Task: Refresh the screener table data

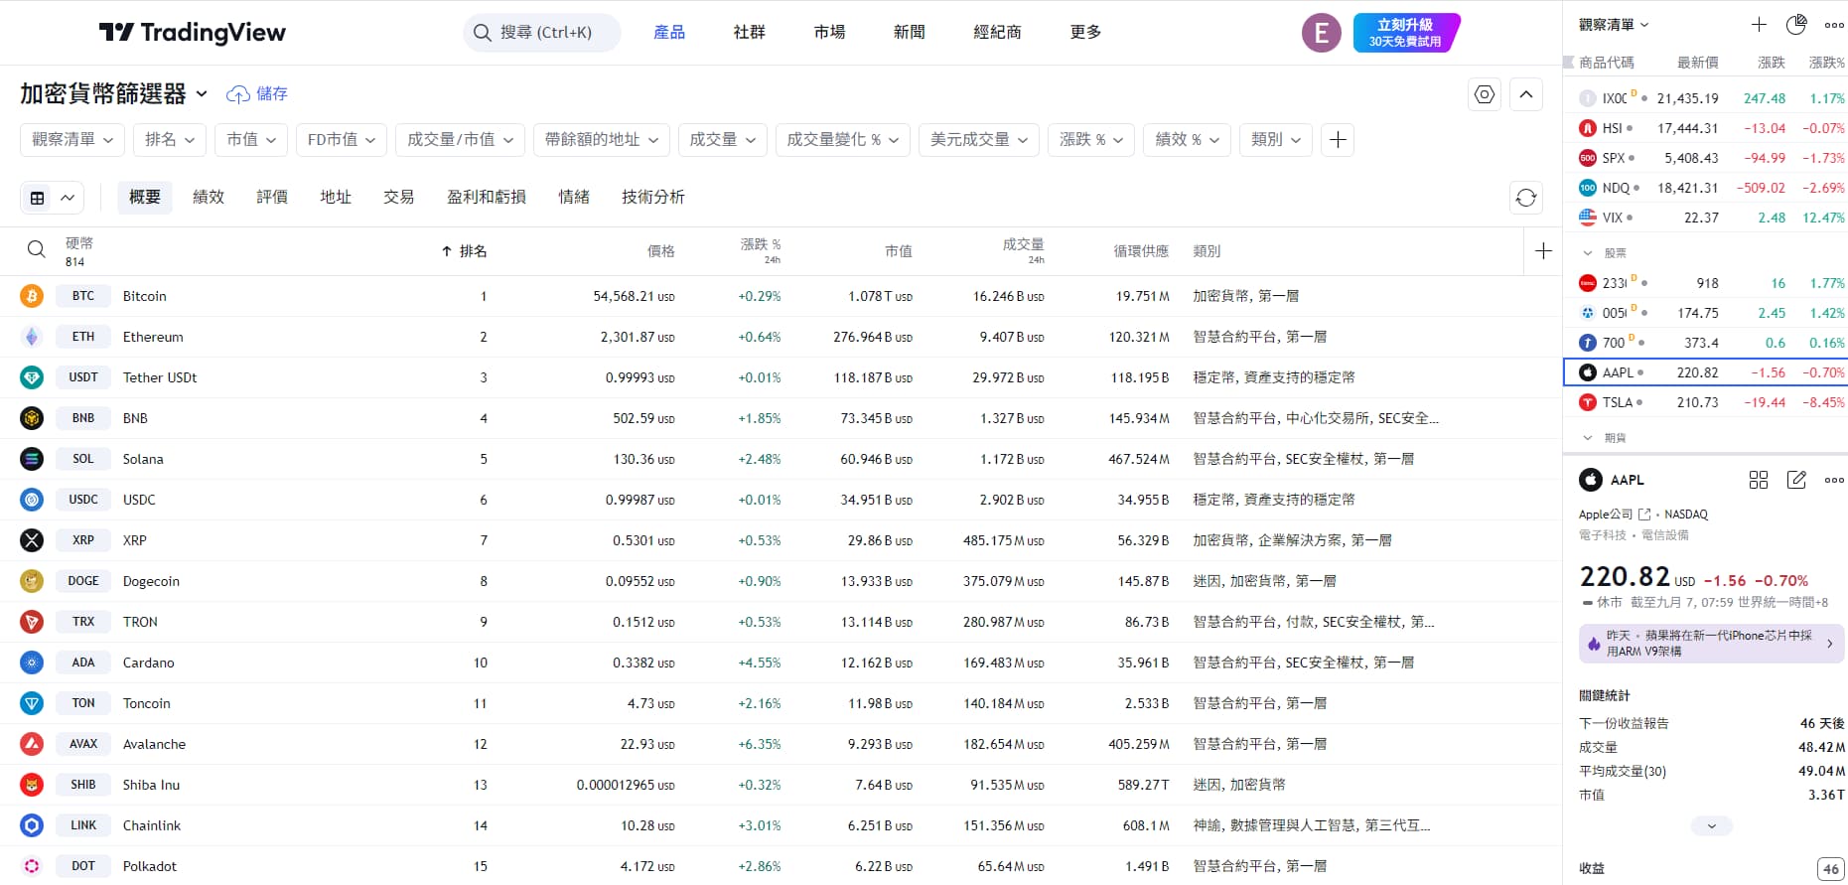Action: pyautogui.click(x=1526, y=198)
